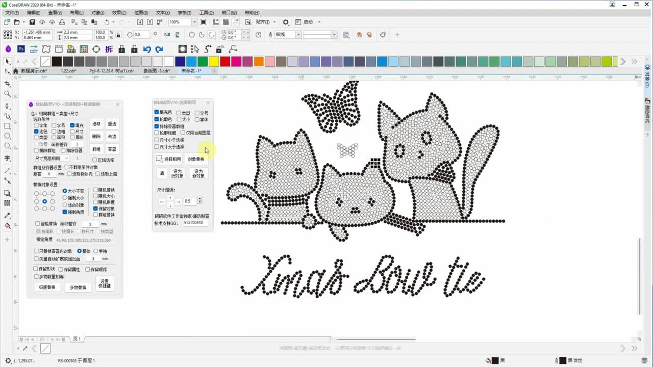This screenshot has height=367, width=653.
Task: Select the 强制大小 radio button
Action: click(x=65, y=198)
